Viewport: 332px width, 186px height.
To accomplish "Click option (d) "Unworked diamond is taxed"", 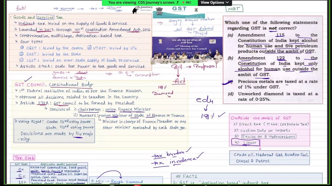I will tap(273, 96).
